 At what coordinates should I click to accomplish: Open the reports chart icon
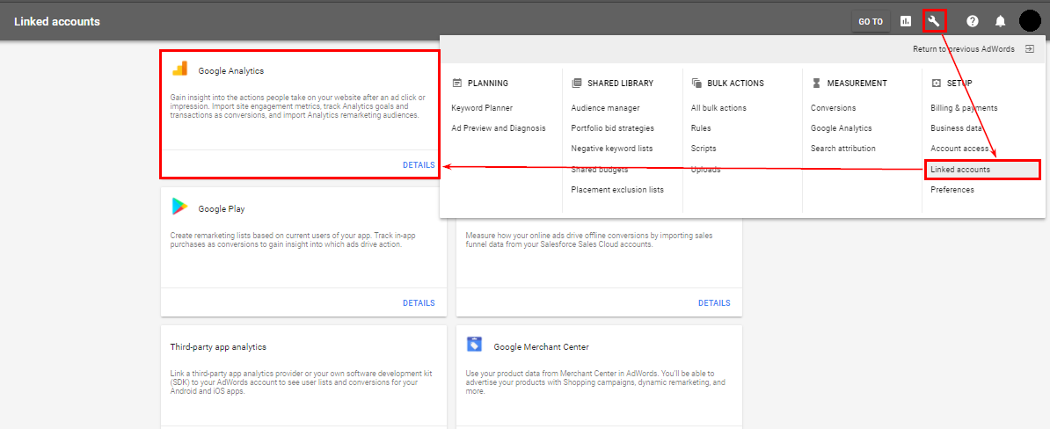(x=906, y=21)
